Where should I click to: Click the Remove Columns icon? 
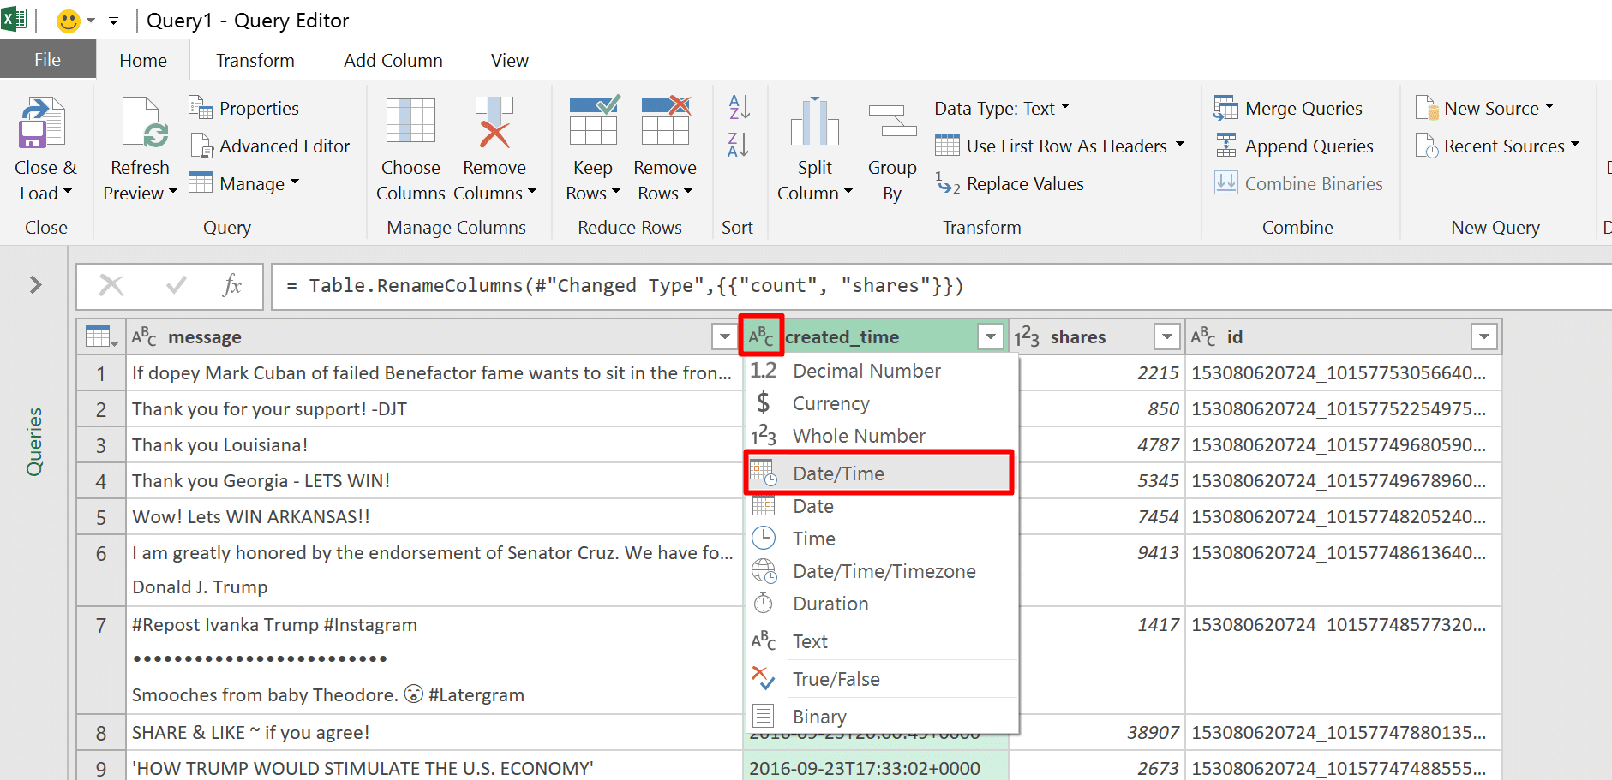[494, 122]
